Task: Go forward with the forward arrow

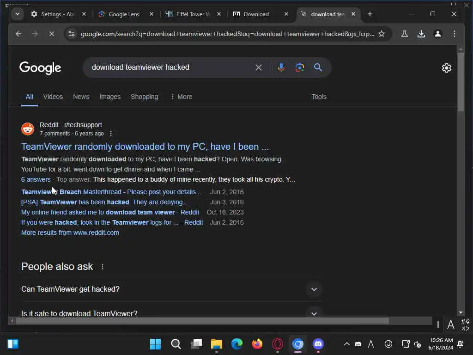Action: coord(35,34)
